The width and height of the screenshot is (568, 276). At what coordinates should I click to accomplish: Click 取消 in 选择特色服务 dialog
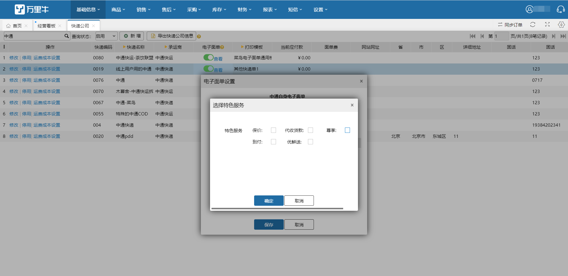299,201
